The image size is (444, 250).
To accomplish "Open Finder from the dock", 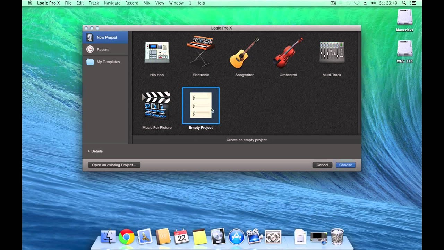I will 108,237.
